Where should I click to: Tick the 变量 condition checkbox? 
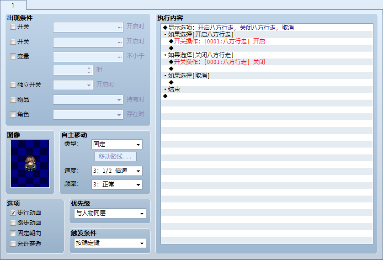tap(13, 56)
